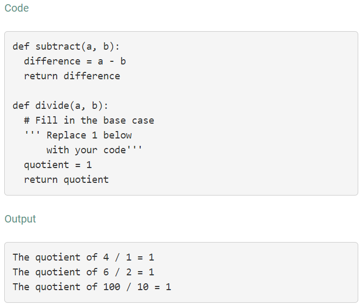Click the 'def divide(a, b):' line
The height and width of the screenshot is (306, 363).
point(60,105)
